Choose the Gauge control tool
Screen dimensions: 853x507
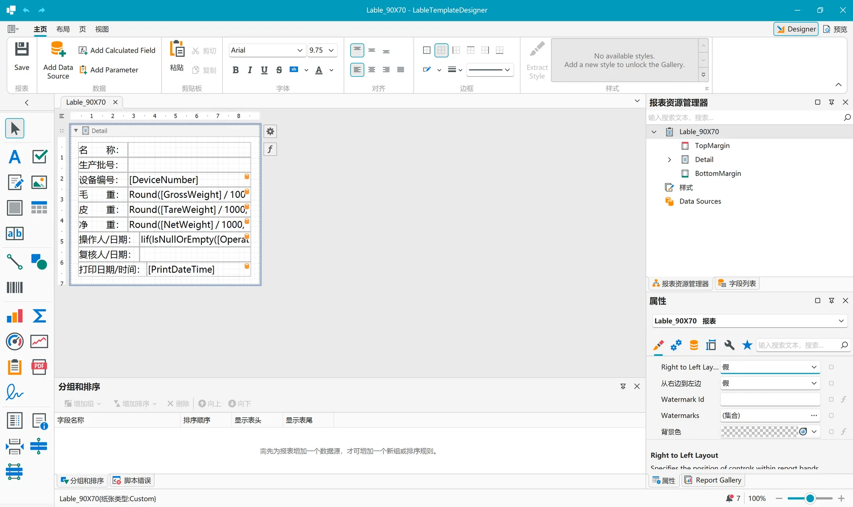[15, 341]
